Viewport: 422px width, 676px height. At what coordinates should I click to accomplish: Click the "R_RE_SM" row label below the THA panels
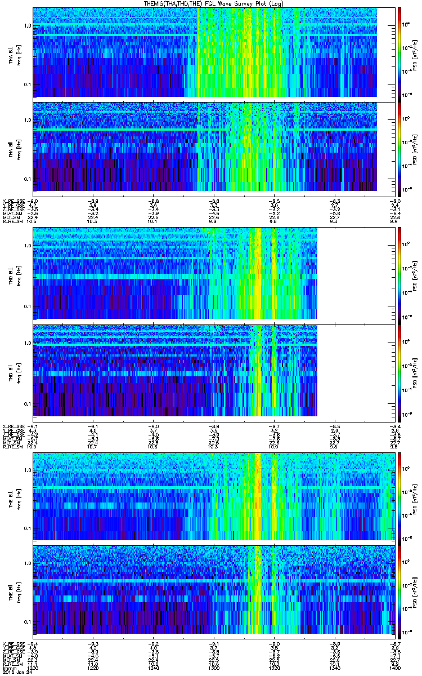12,222
